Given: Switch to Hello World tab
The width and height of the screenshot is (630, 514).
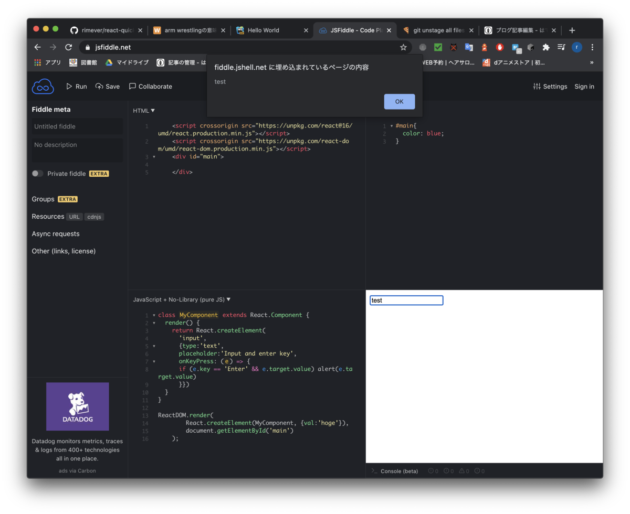Looking at the screenshot, I should coord(272,30).
